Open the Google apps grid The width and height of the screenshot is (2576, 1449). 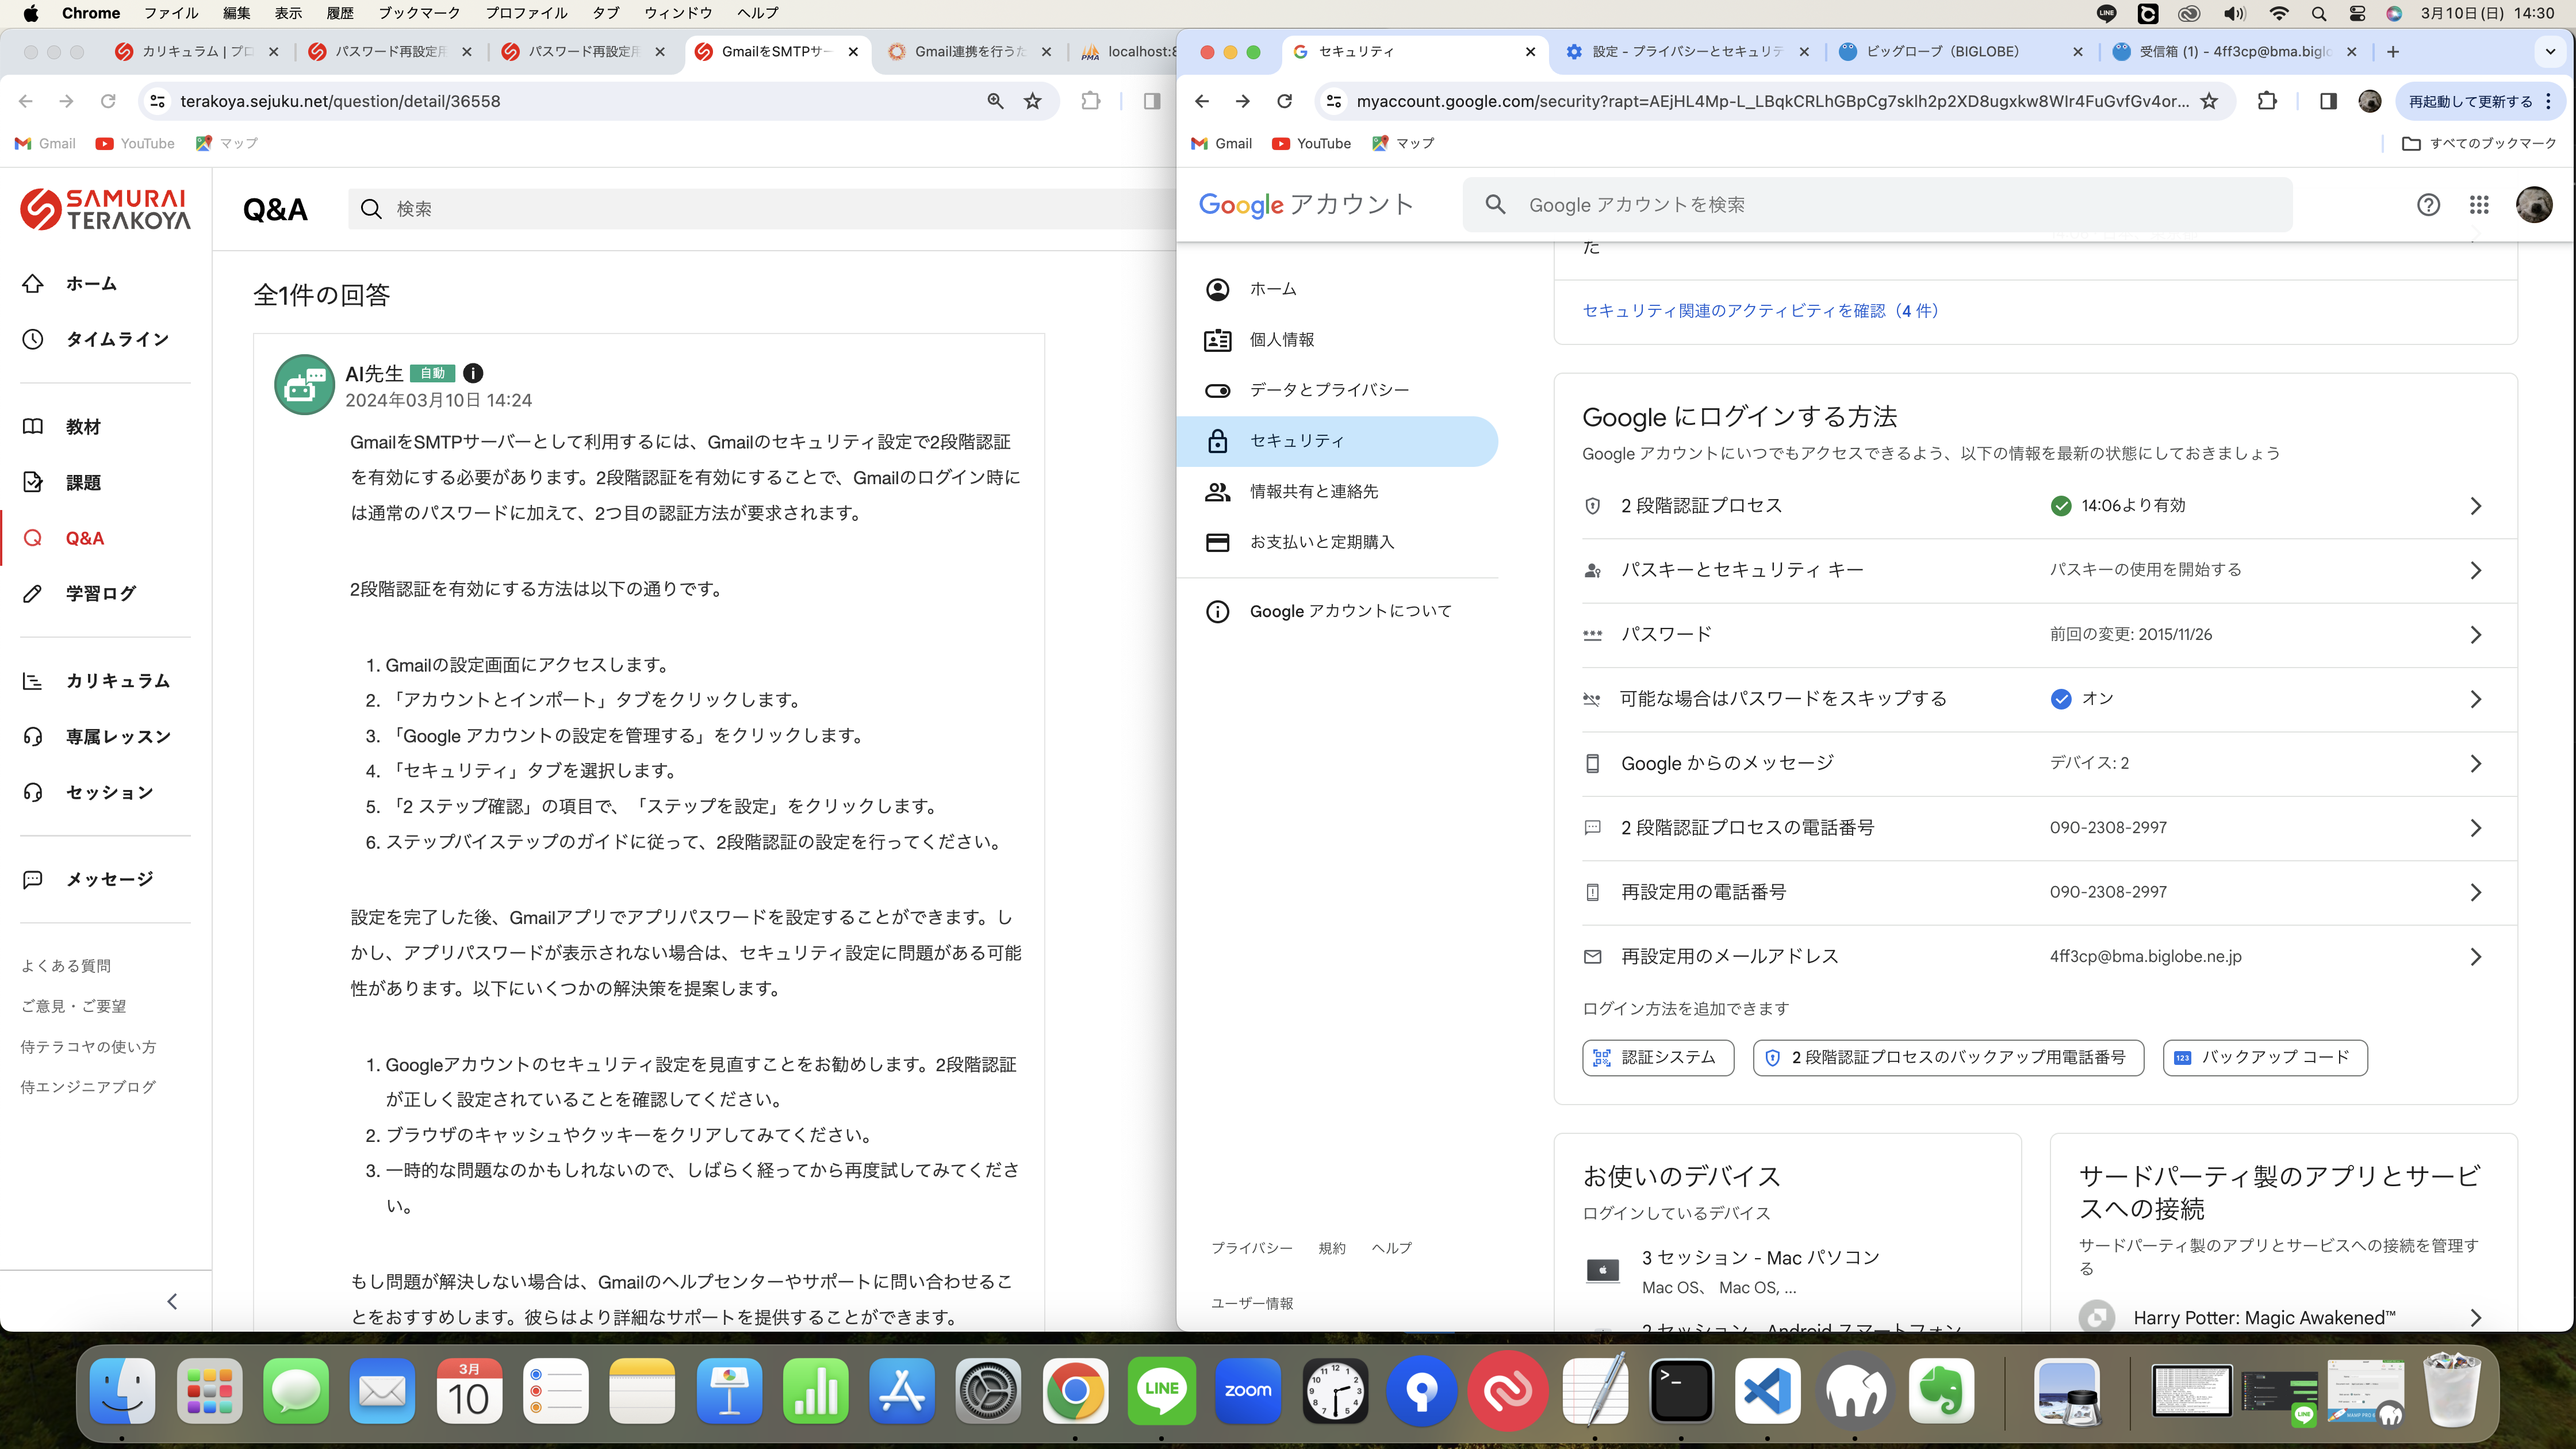(x=2479, y=204)
